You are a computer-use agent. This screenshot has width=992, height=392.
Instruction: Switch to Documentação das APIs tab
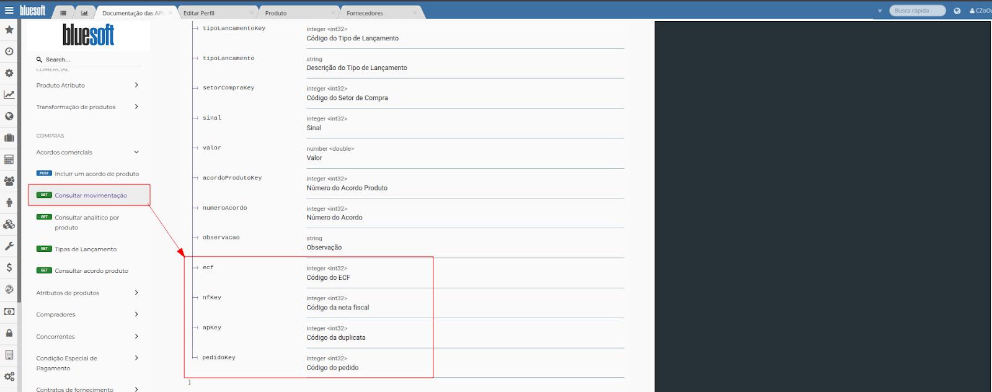pyautogui.click(x=133, y=13)
